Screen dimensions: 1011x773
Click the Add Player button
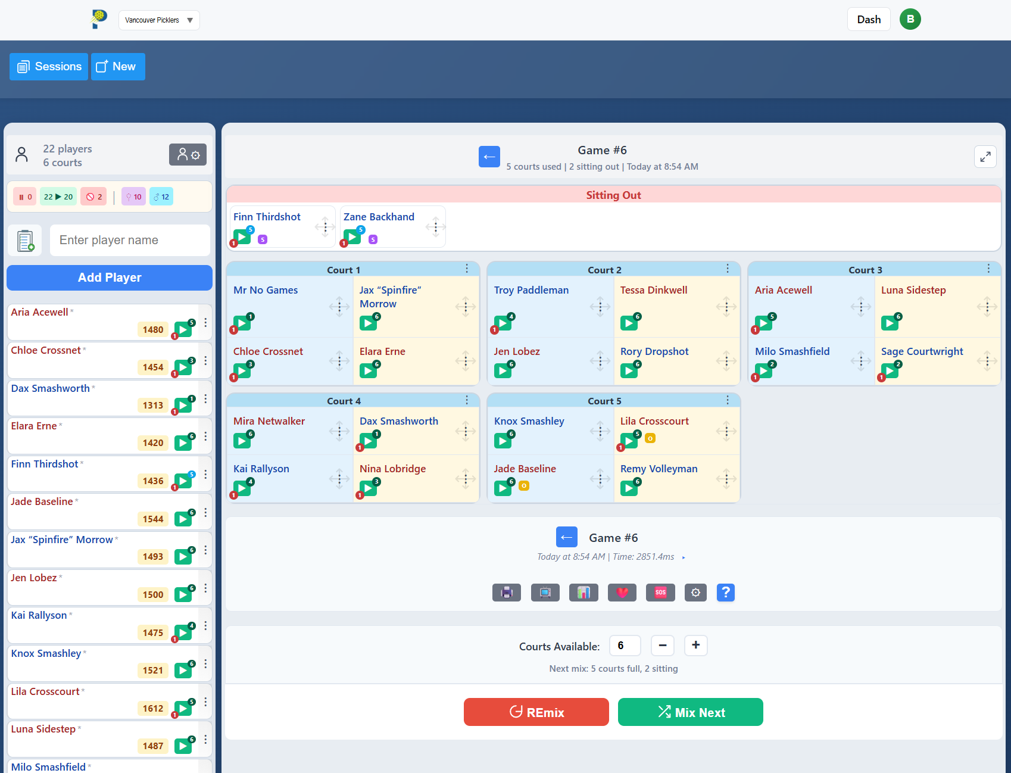tap(109, 278)
